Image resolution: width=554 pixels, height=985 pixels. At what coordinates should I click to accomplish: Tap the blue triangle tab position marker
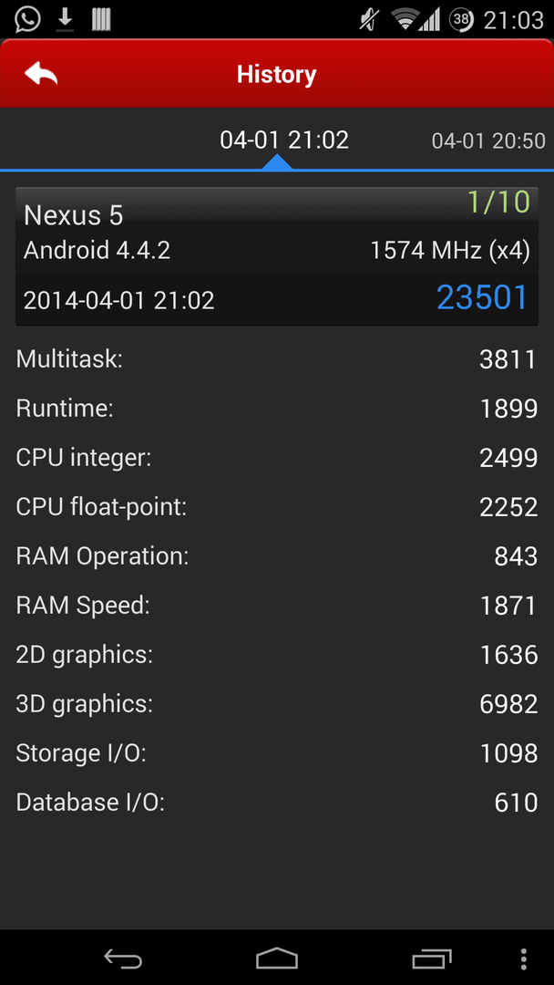tap(277, 162)
